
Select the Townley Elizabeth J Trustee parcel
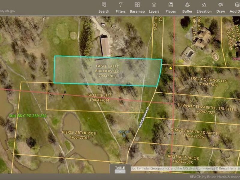(x=205, y=109)
